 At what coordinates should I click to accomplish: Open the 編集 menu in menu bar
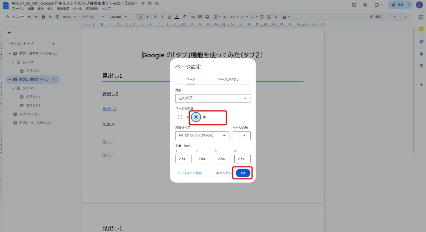pyautogui.click(x=31, y=9)
